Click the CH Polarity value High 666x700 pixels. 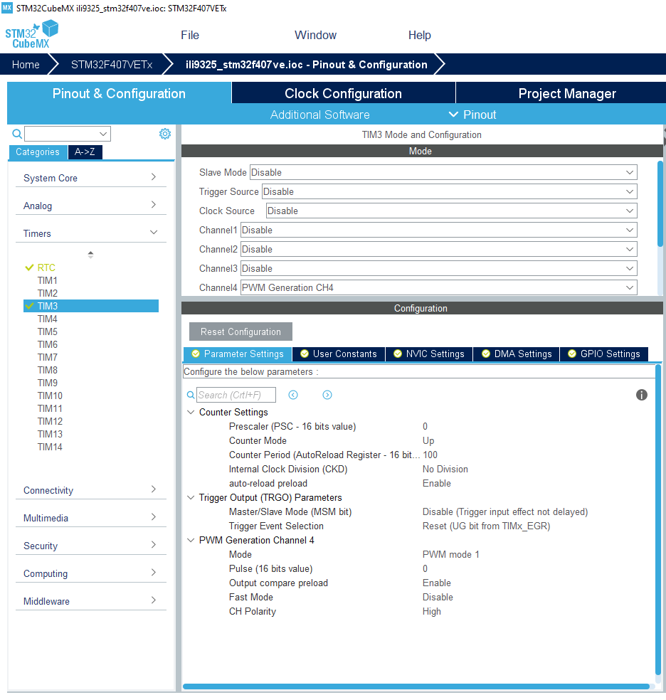[x=432, y=611]
